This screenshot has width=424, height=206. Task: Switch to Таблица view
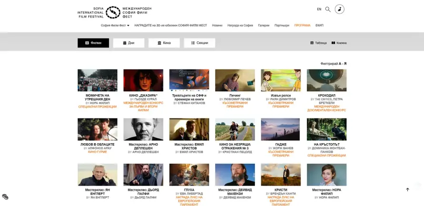click(318, 43)
